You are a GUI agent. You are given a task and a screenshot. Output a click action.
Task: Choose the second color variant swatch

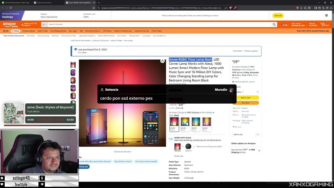pyautogui.click(x=185, y=124)
